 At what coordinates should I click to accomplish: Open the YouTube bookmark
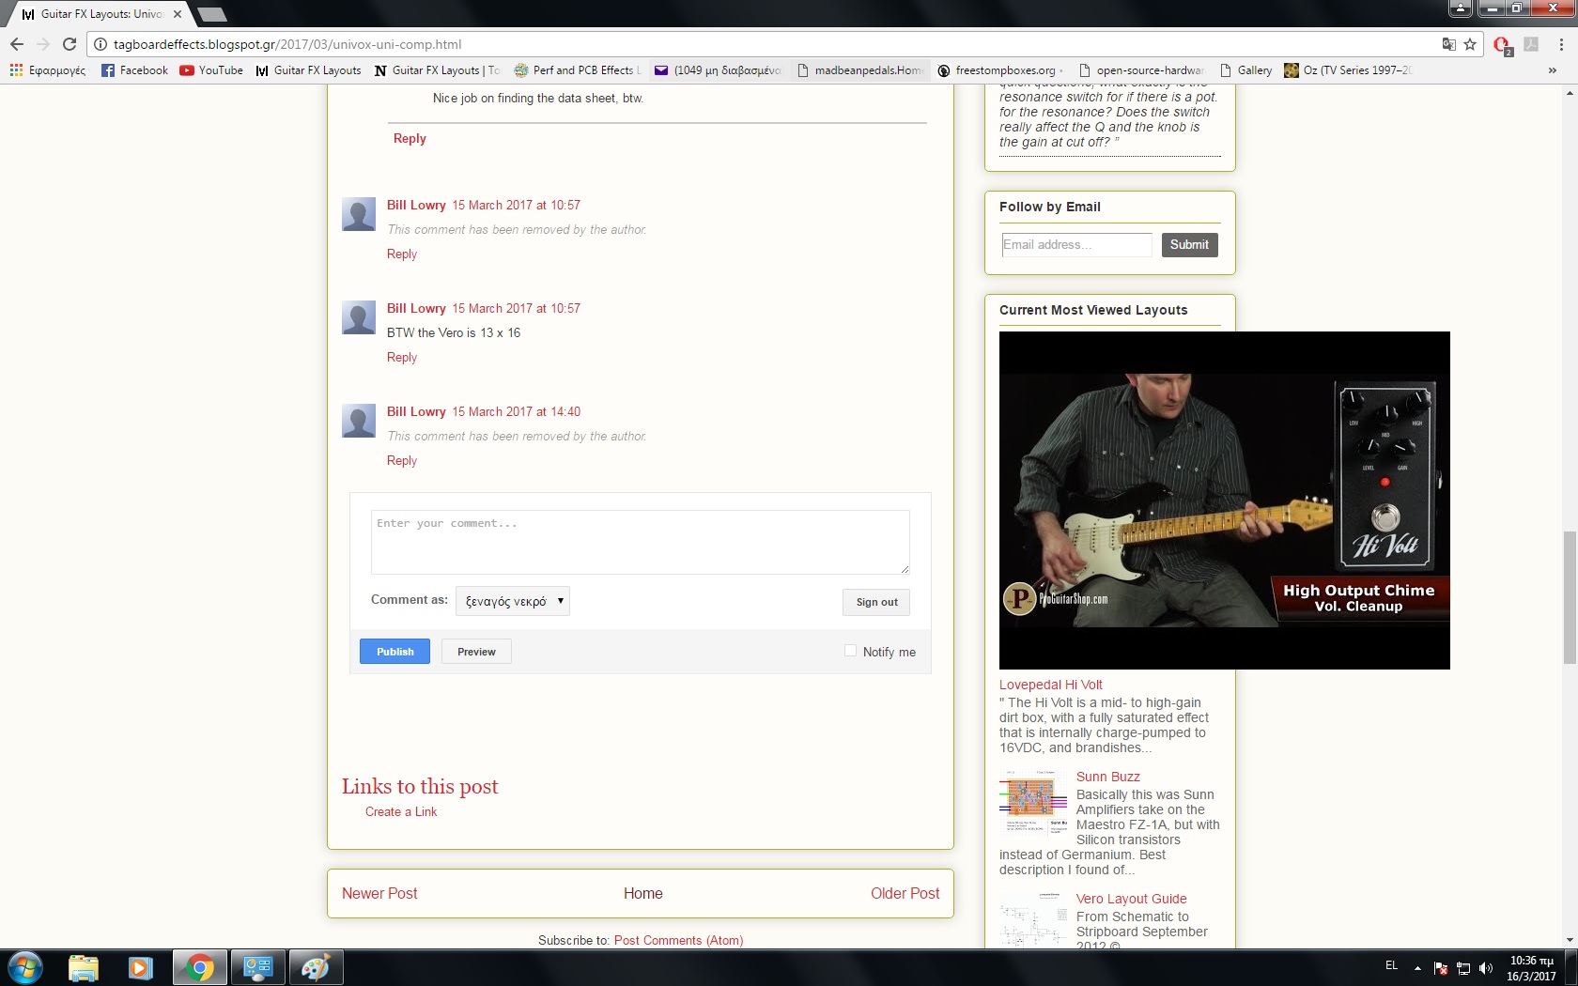(211, 70)
